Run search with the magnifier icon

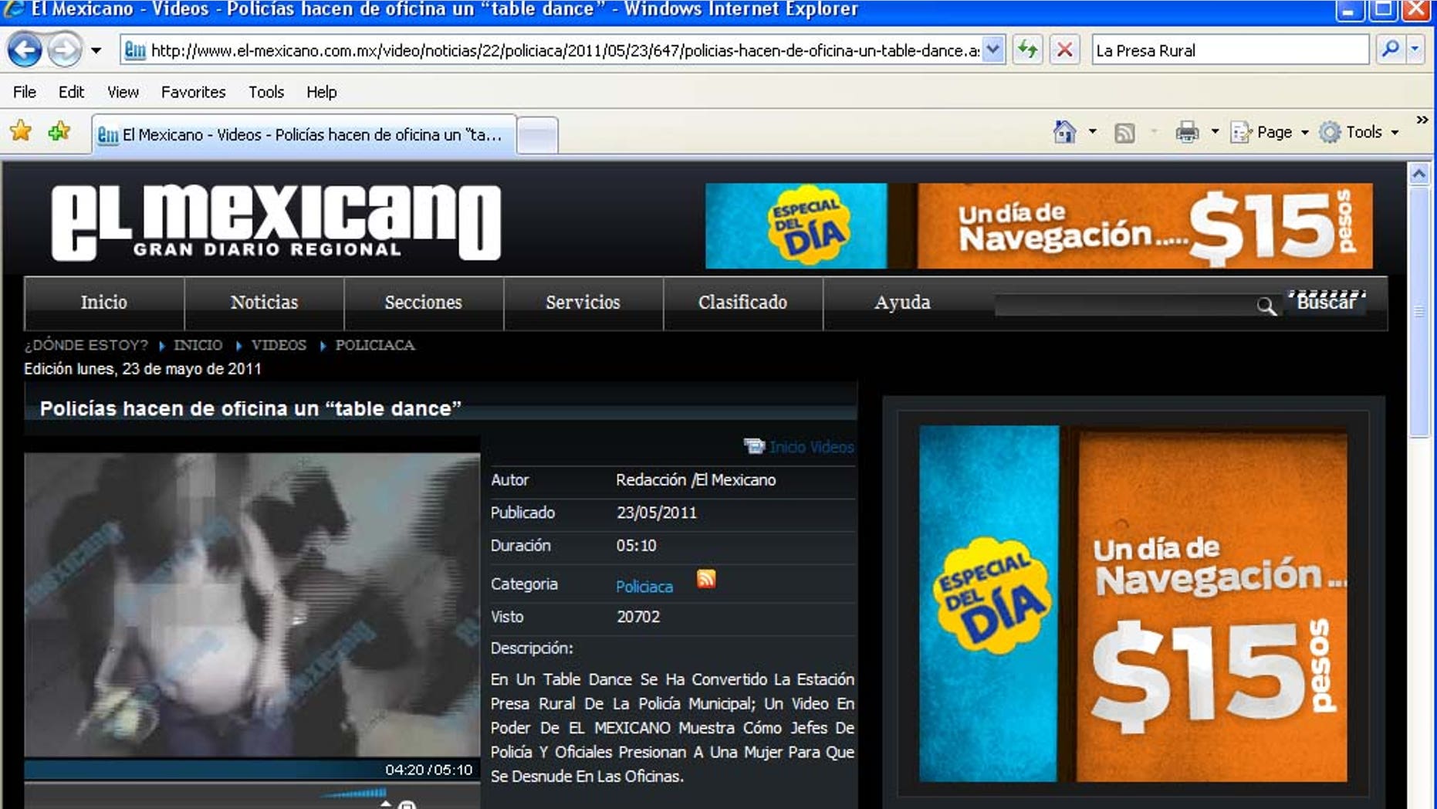1390,50
